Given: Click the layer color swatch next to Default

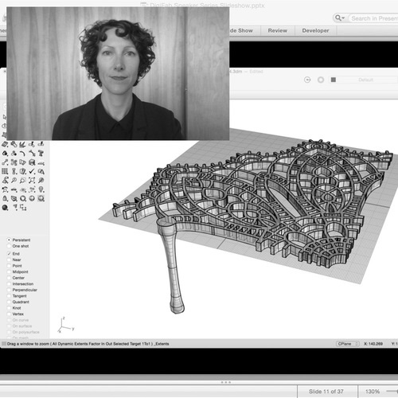Looking at the screenshot, I should pos(334,80).
